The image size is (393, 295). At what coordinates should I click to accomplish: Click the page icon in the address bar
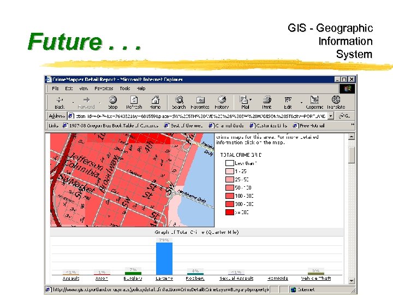(71, 116)
